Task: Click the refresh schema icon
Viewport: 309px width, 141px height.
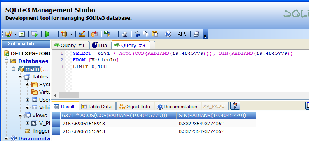Action: [22, 34]
